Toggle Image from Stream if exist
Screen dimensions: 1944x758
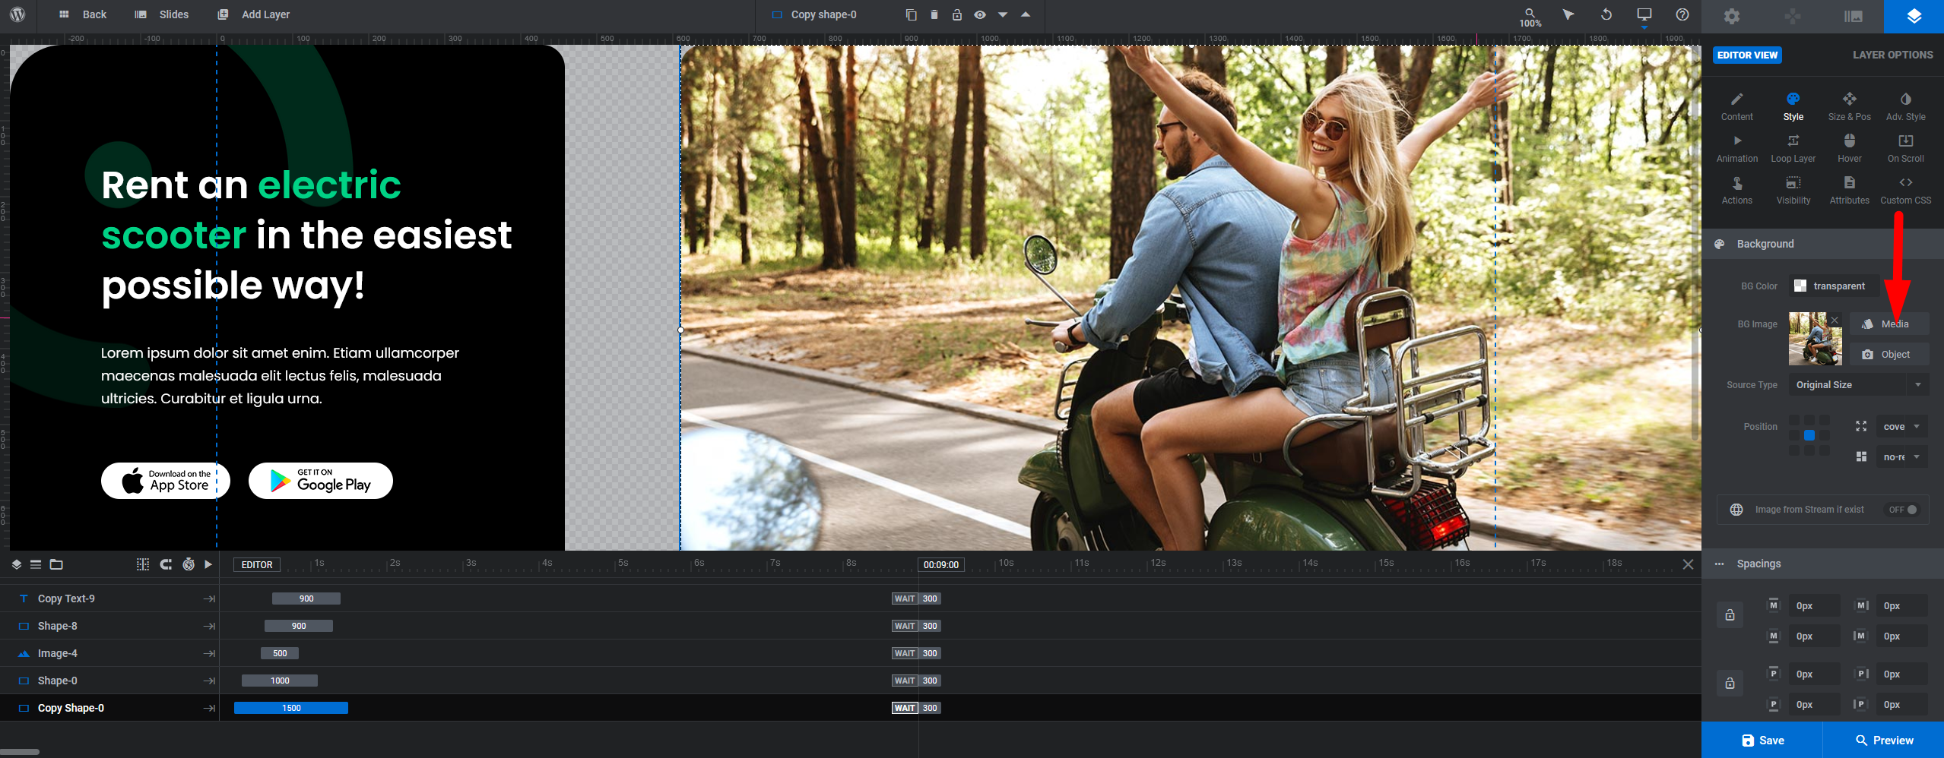click(x=1903, y=510)
